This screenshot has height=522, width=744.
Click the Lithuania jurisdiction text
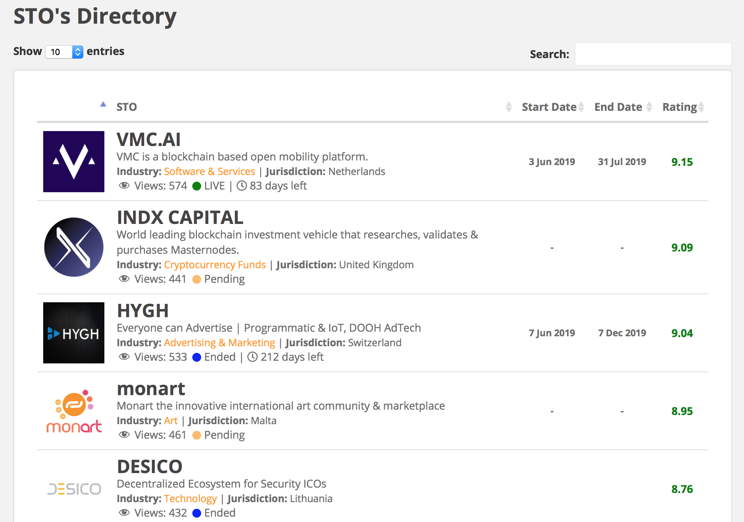[311, 499]
